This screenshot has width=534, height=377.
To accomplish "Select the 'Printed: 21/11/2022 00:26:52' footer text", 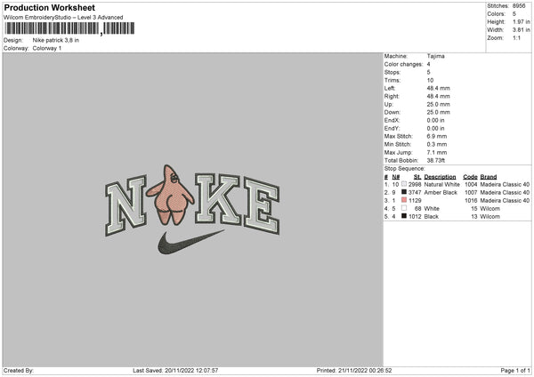I will pyautogui.click(x=354, y=371).
